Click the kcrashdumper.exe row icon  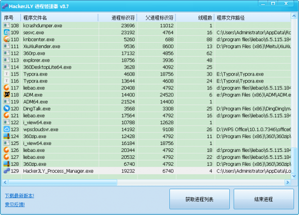click(6, 25)
